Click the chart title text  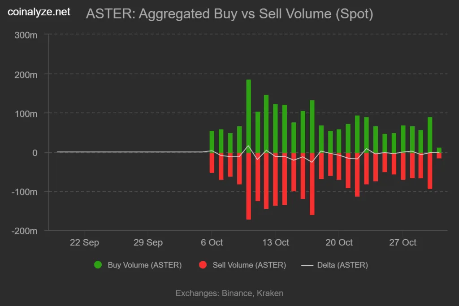point(229,14)
